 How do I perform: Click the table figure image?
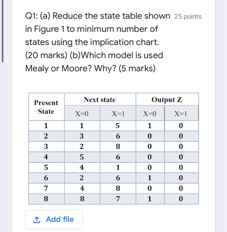point(113,148)
